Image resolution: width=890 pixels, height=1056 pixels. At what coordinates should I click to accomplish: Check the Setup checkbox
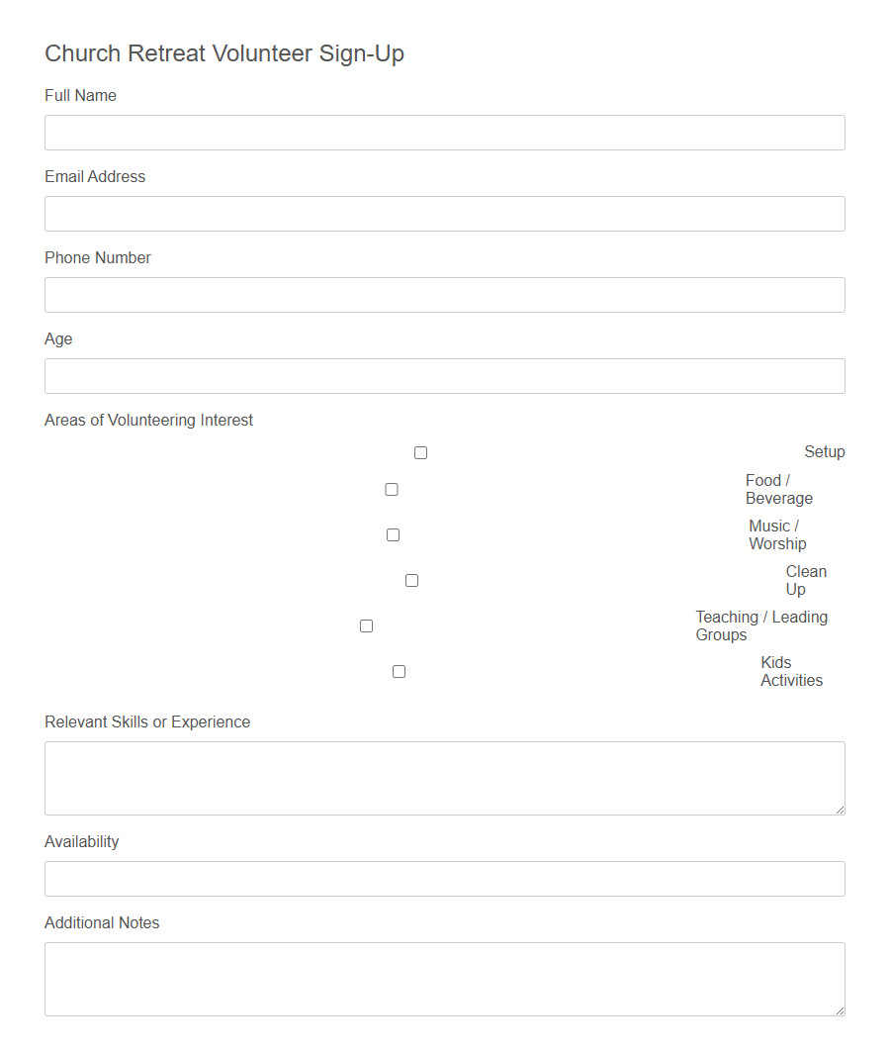tap(420, 452)
